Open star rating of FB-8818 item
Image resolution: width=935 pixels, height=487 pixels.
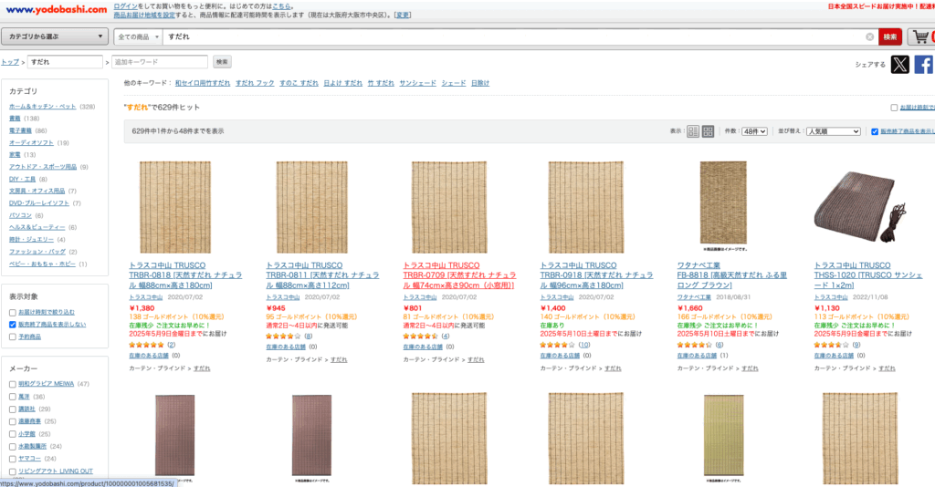[694, 345]
